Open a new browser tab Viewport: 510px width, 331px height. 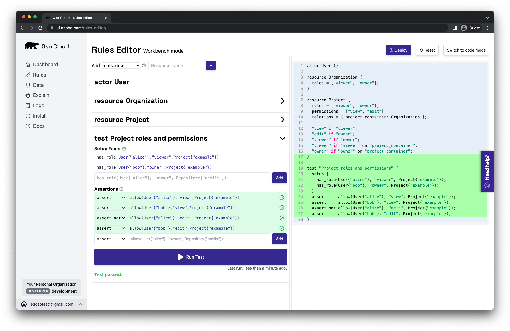pos(117,18)
